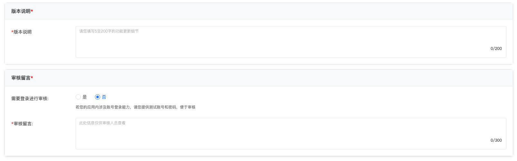Image resolution: width=517 pixels, height=161 pixels.
Task: Click the 是 option label text
Action: click(x=85, y=97)
